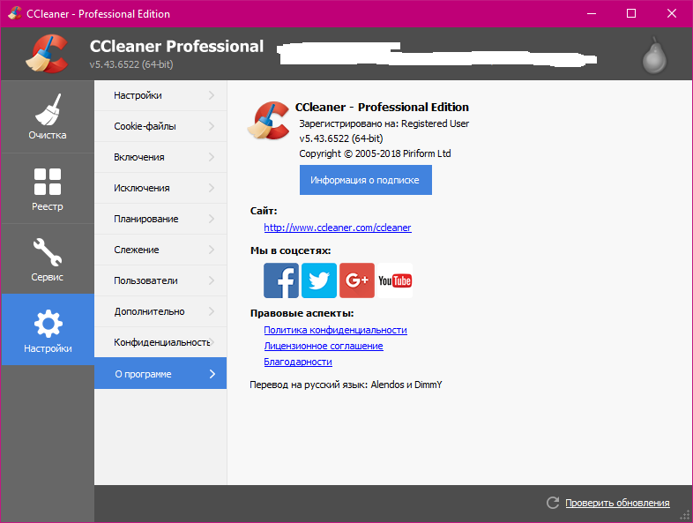Click the chevron next to Слежение
This screenshot has height=523, width=693.
click(212, 250)
